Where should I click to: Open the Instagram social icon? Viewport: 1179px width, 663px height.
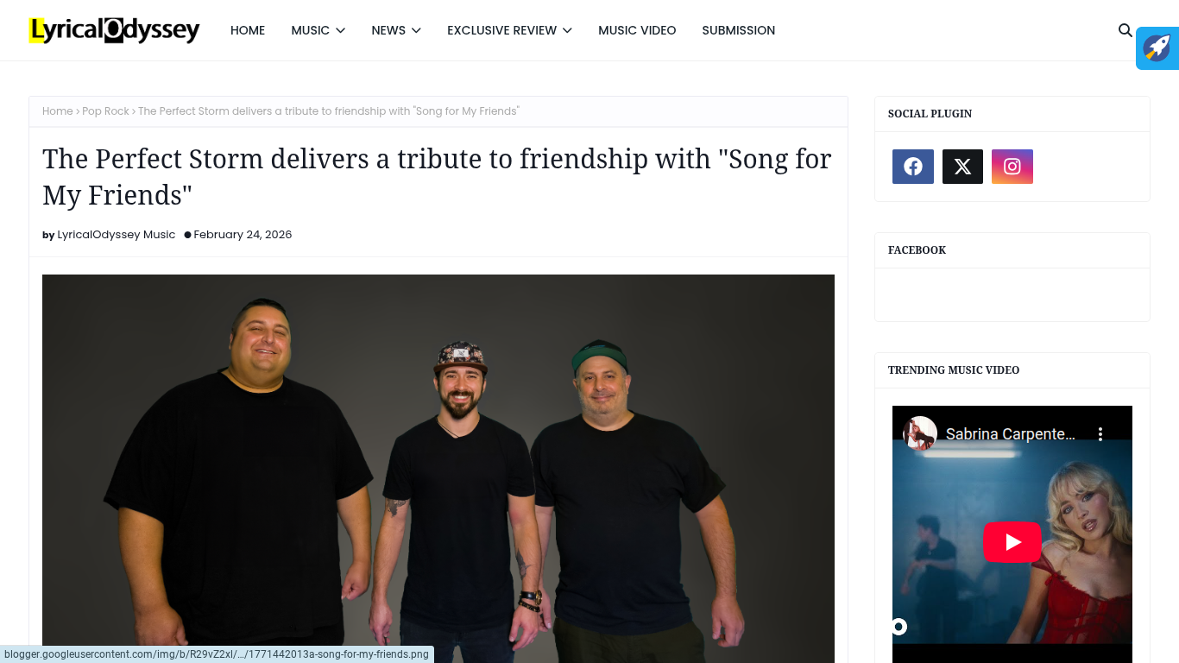click(x=1012, y=167)
